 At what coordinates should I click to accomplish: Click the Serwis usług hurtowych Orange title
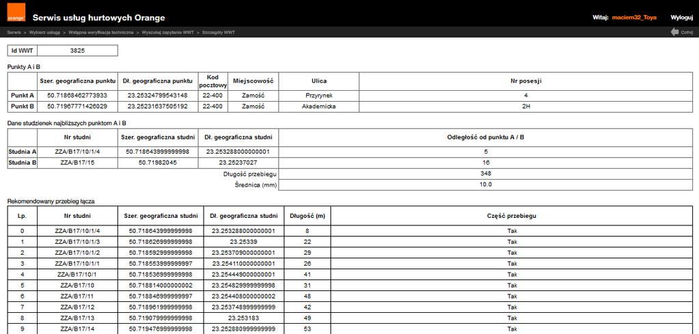click(x=98, y=18)
